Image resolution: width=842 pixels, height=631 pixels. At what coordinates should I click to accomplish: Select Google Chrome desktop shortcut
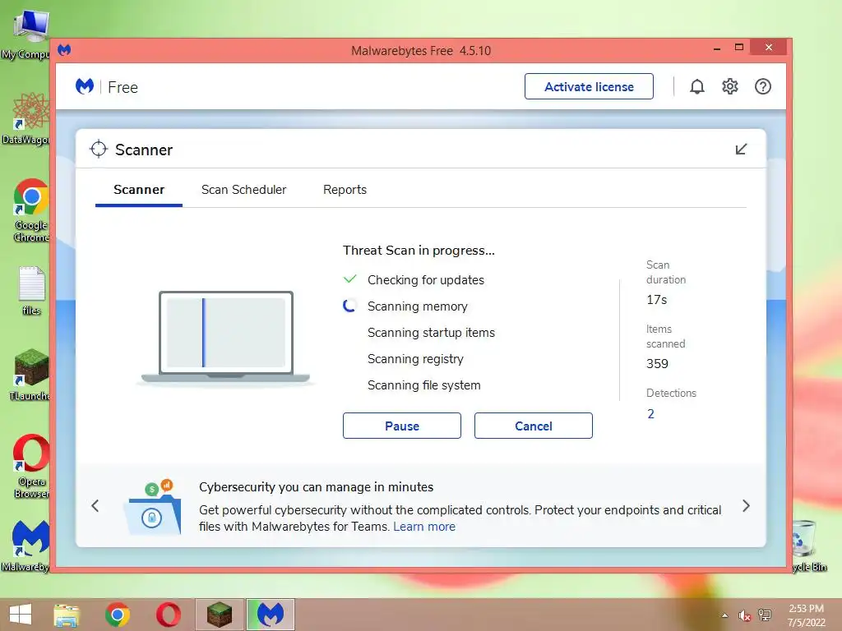coord(31,210)
